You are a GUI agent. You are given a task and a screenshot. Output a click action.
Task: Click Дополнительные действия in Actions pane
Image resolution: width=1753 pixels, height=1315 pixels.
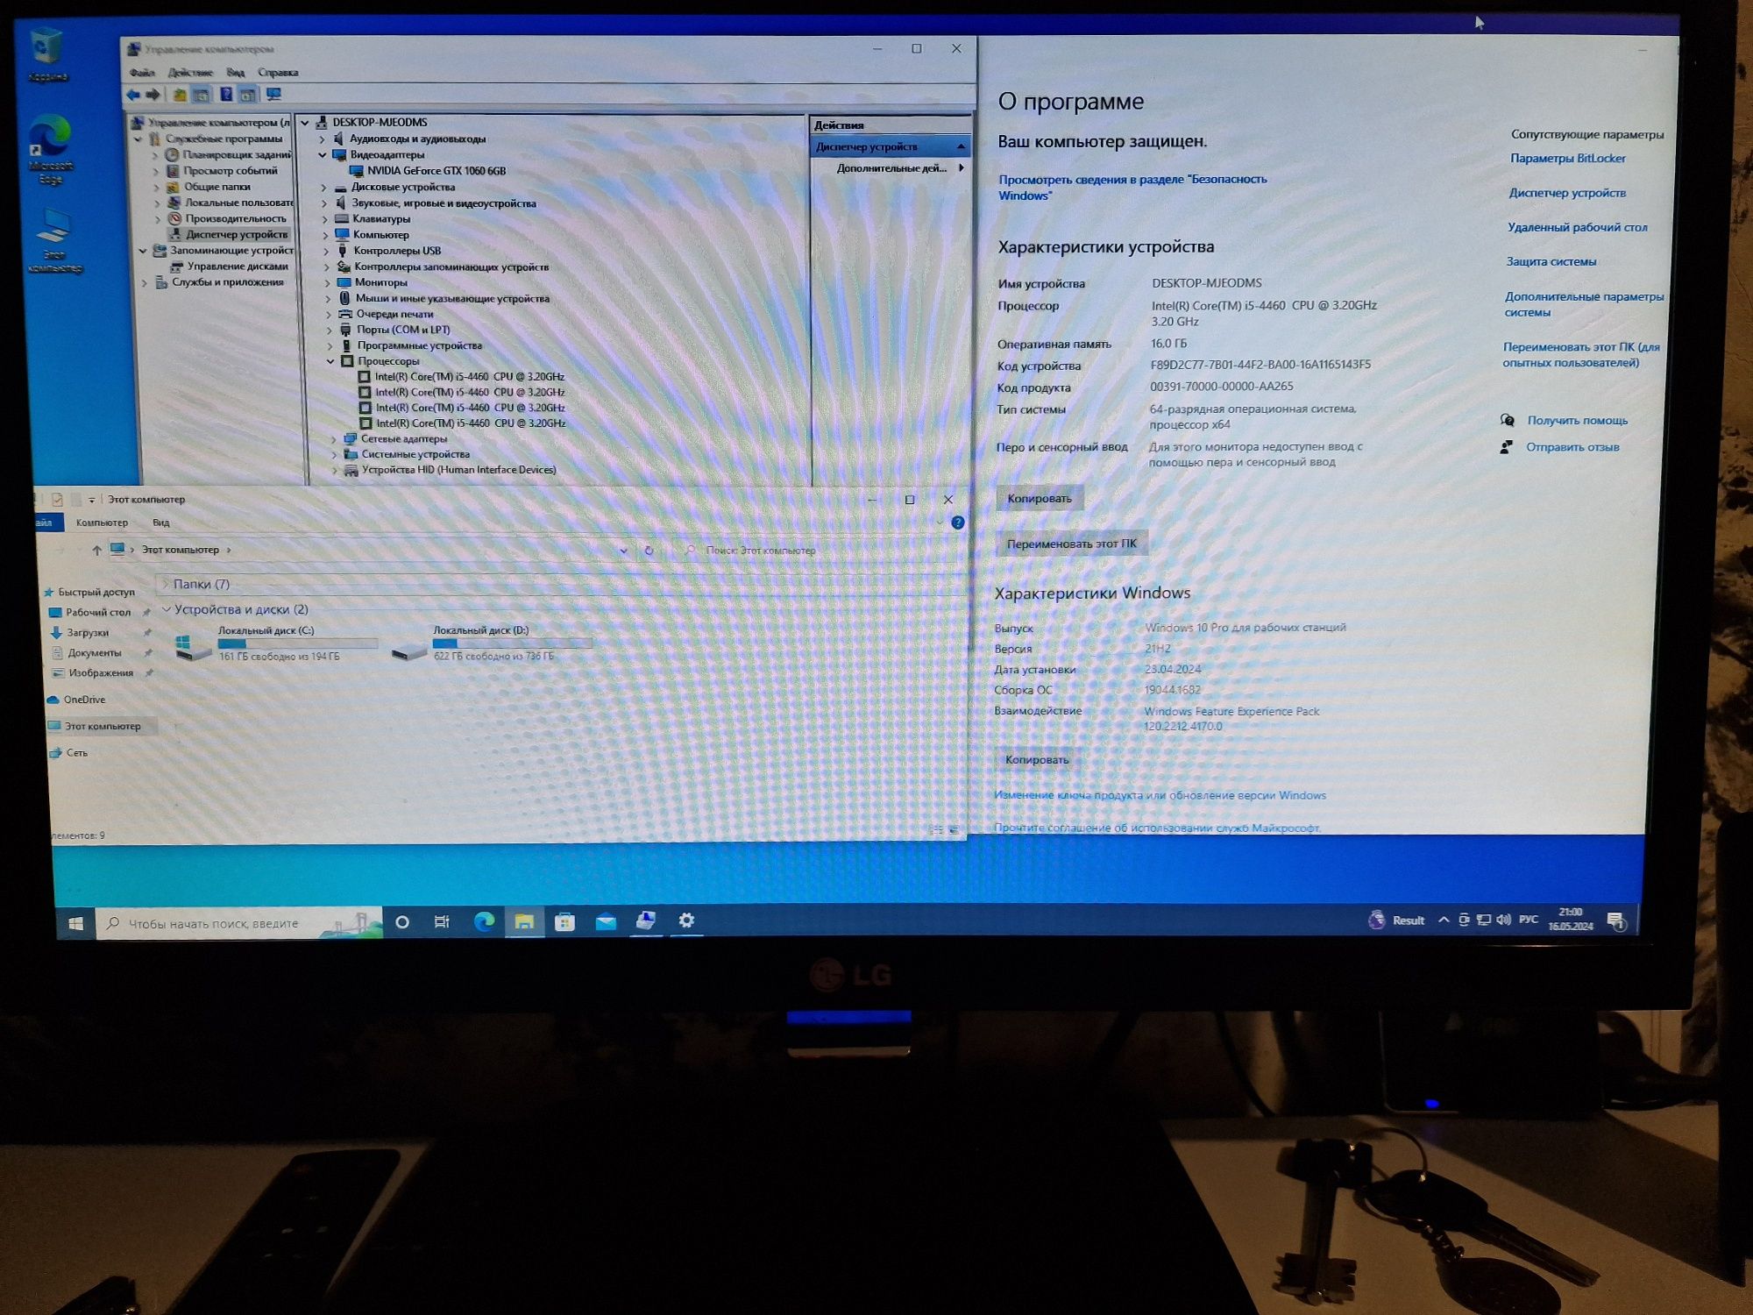coord(891,168)
